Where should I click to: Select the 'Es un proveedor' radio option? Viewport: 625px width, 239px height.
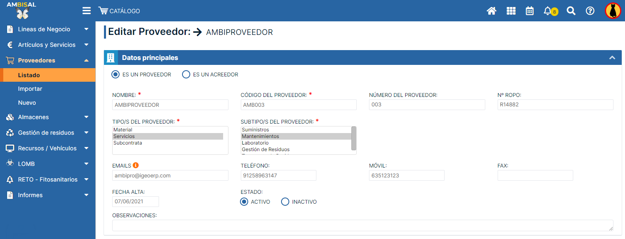click(x=116, y=74)
